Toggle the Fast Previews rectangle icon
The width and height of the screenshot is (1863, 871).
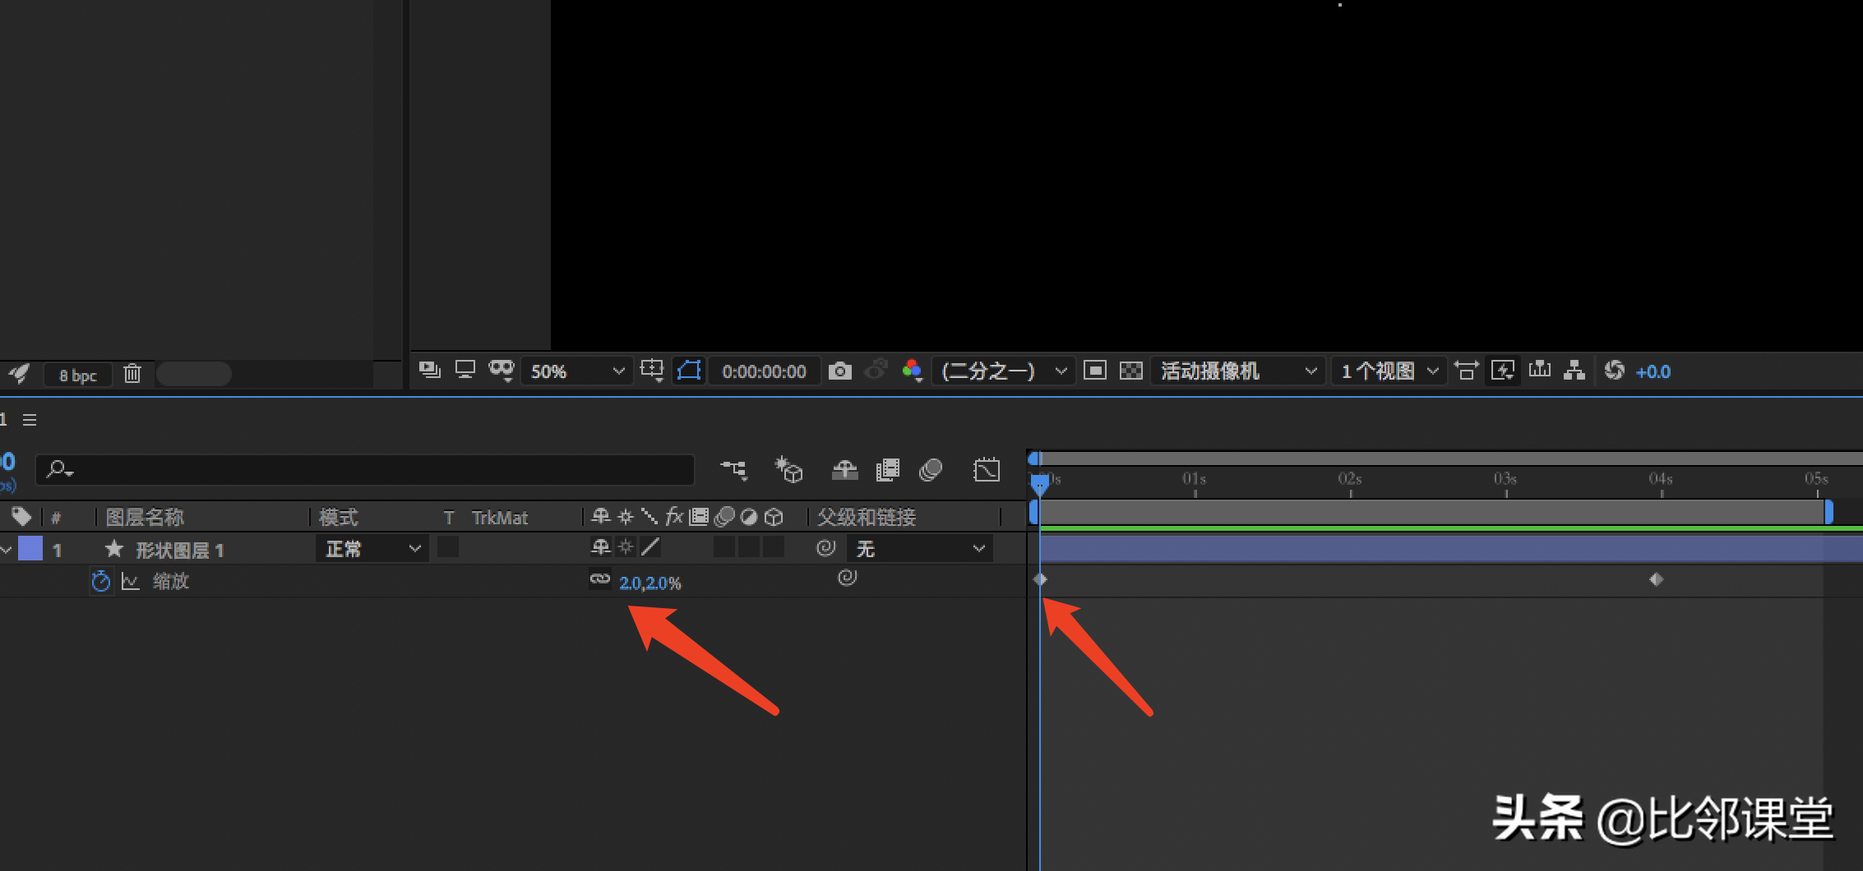click(1094, 371)
